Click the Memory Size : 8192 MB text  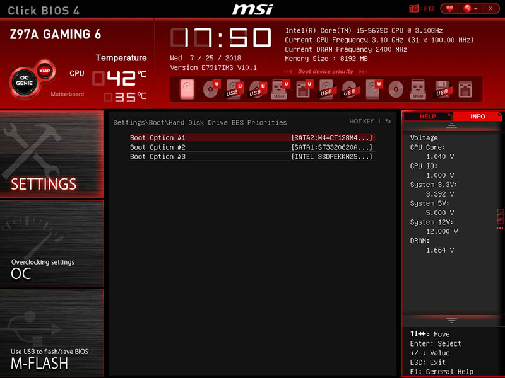point(326,59)
